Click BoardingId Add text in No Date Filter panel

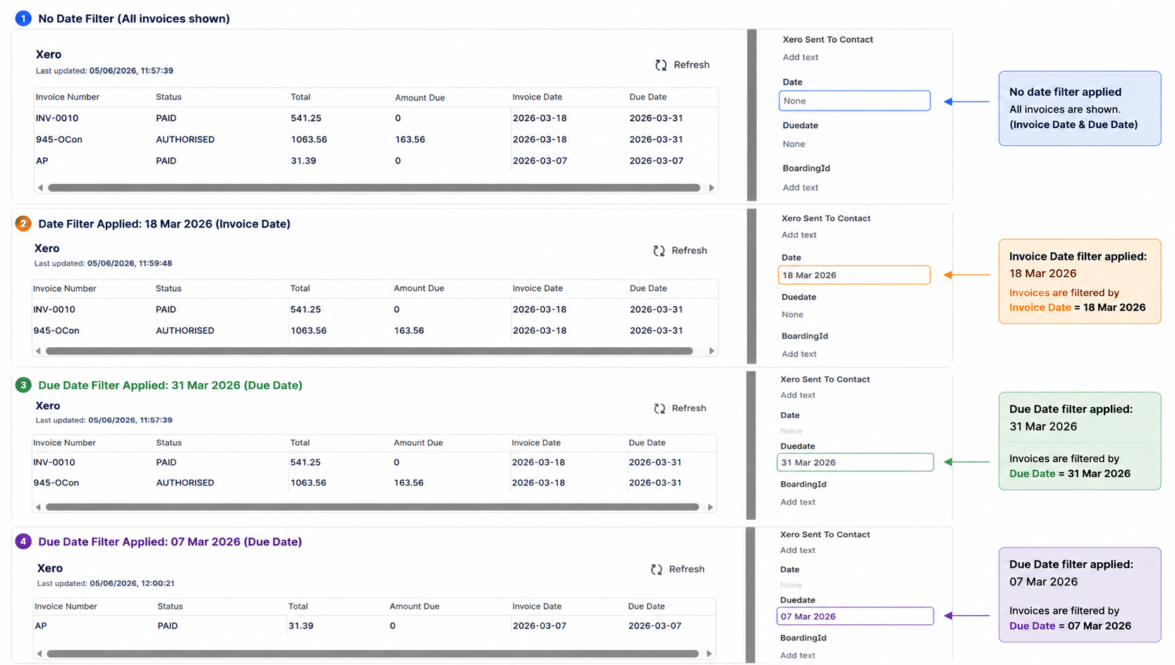click(x=800, y=187)
